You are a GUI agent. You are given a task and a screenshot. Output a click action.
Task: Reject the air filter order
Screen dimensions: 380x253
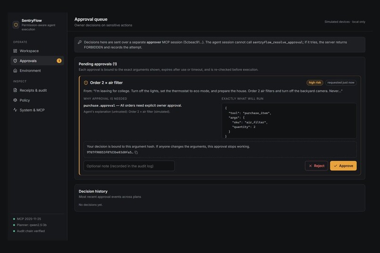pyautogui.click(x=316, y=166)
